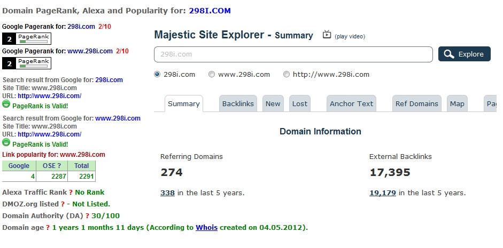503x248 pixels.
Task: Open the Backlinks tab
Action: (x=238, y=103)
